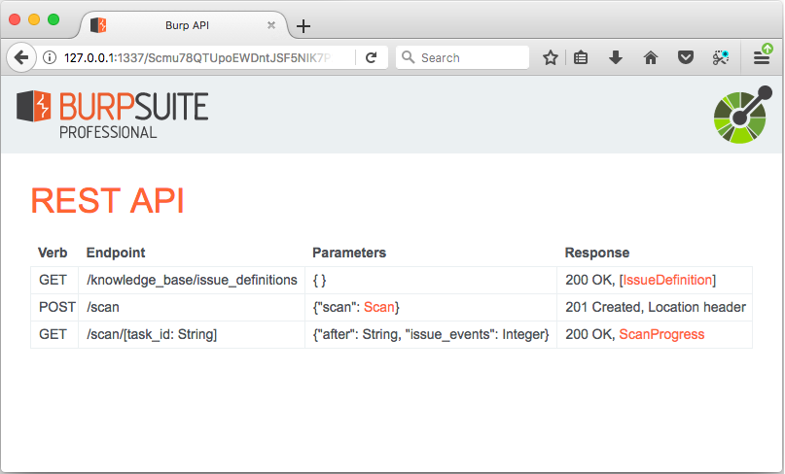This screenshot has height=474, width=785.
Task: Click the /knowledge_base/issue_definitions endpoint cell
Action: click(192, 280)
